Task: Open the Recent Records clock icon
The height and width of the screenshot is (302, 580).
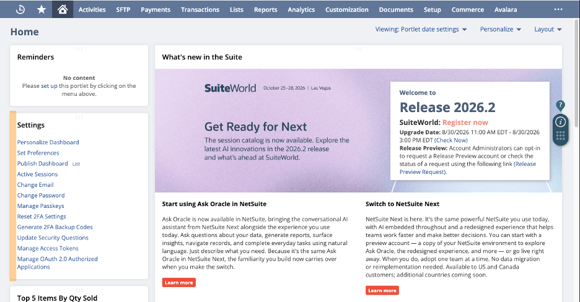Action: pyautogui.click(x=20, y=10)
